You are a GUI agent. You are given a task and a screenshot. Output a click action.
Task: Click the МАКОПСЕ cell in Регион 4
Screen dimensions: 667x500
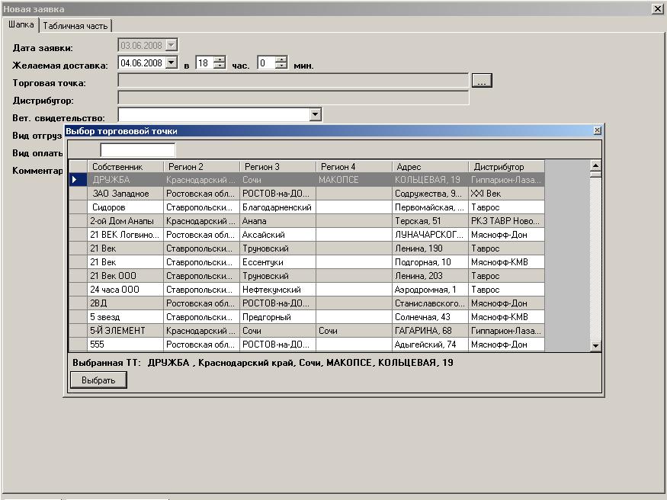[x=354, y=180]
